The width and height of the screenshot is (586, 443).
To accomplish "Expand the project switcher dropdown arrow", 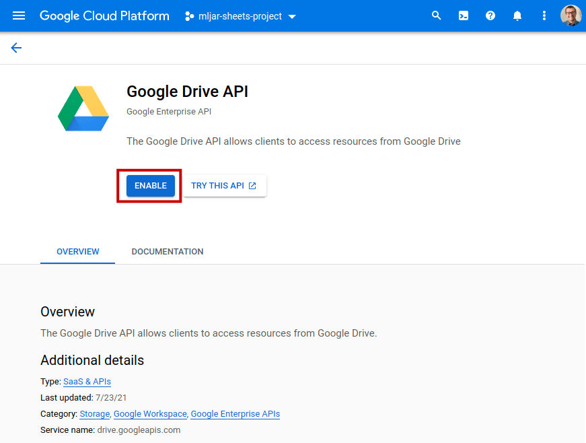I will tap(292, 16).
